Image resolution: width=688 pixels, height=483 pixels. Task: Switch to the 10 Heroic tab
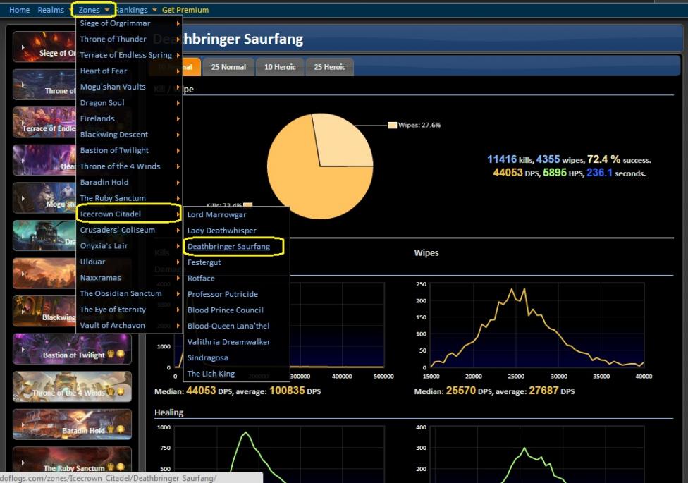[x=279, y=67]
